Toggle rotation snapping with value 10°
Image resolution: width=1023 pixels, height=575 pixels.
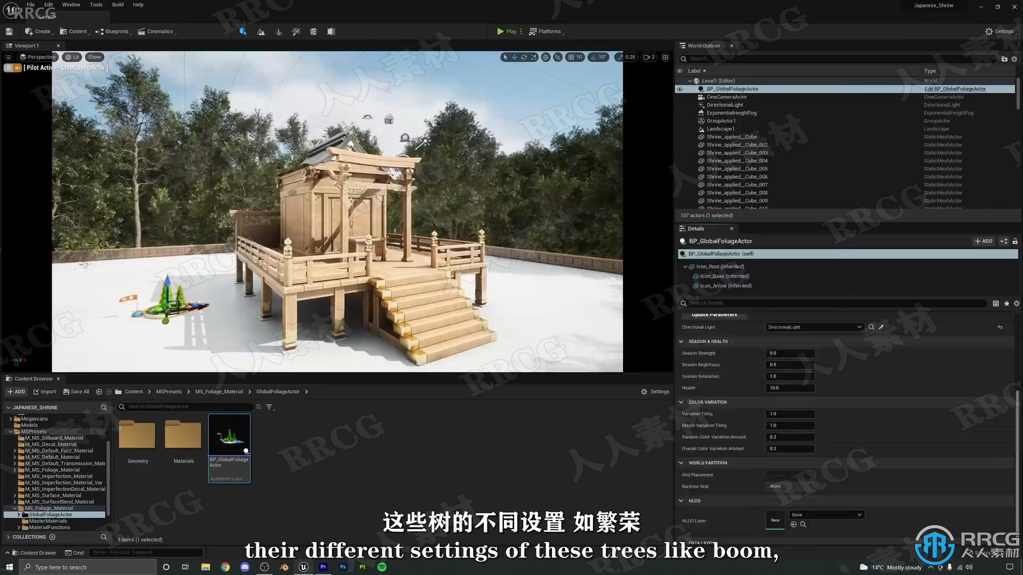click(x=599, y=57)
